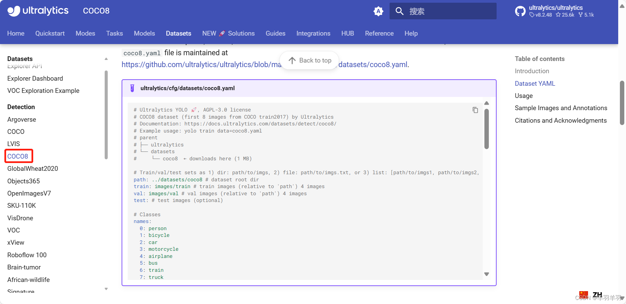Open the Integrations tab
The width and height of the screenshot is (626, 304).
pos(313,34)
